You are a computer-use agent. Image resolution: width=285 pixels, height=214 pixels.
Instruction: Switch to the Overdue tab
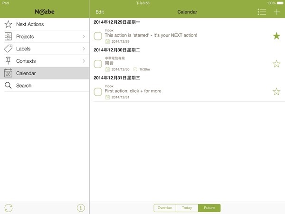pos(165,208)
